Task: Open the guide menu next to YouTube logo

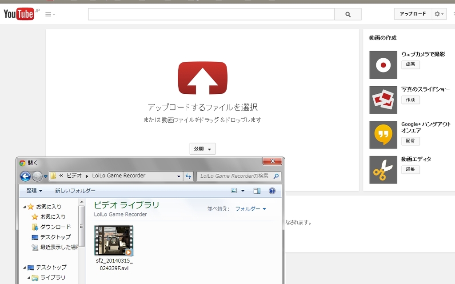Action: [x=50, y=14]
